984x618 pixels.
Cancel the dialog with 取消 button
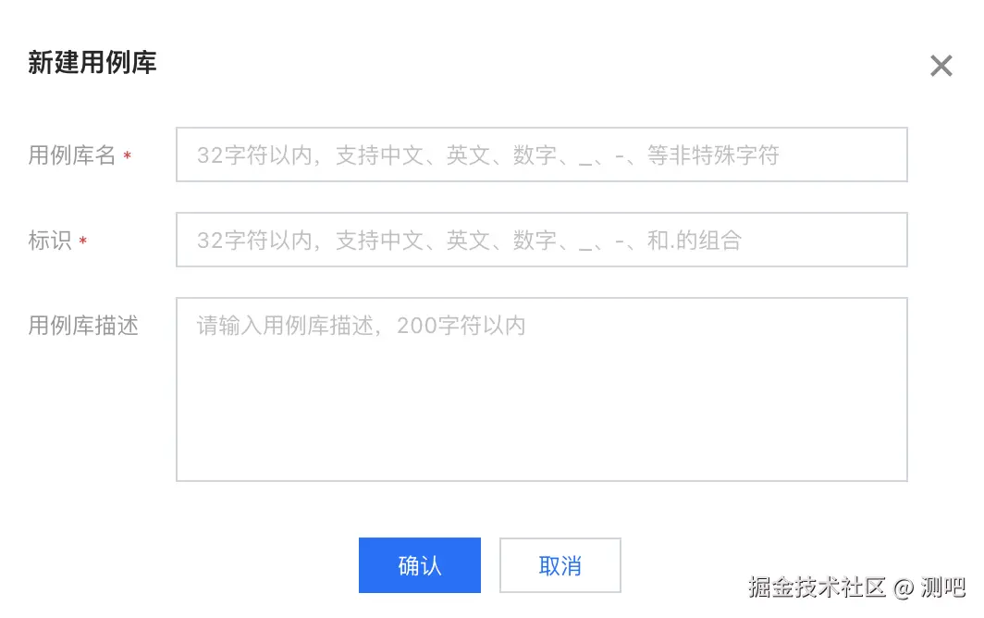(560, 565)
